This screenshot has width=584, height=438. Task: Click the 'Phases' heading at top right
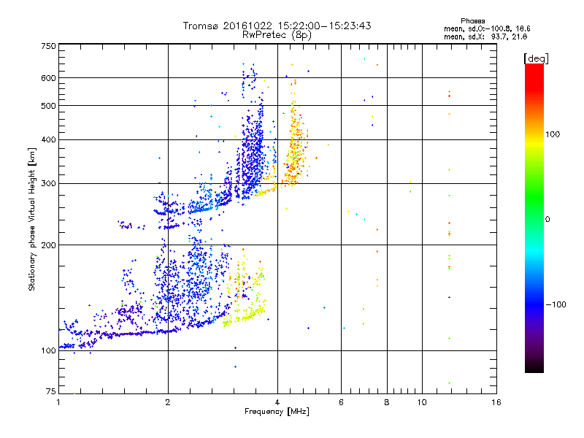pos(472,21)
